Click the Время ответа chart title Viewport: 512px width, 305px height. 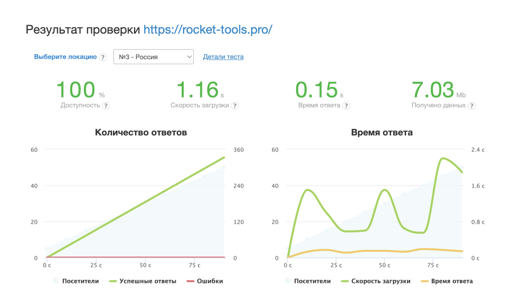[x=382, y=133]
